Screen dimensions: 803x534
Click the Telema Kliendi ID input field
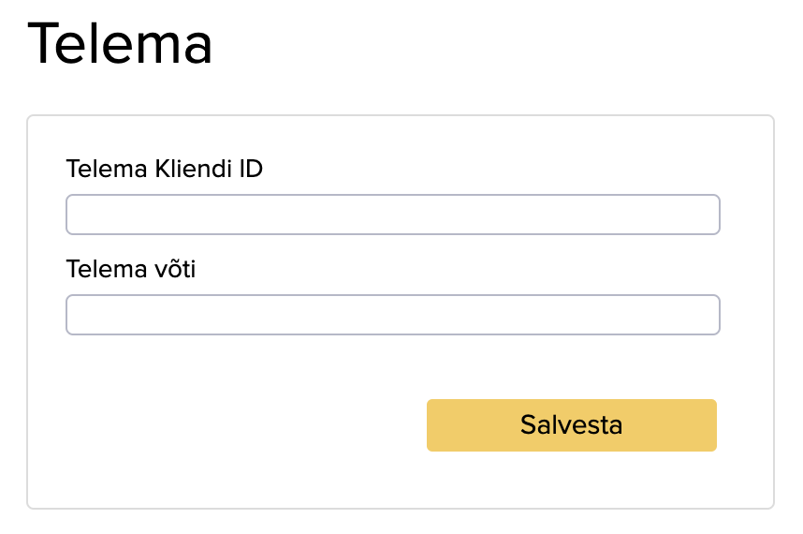392,215
